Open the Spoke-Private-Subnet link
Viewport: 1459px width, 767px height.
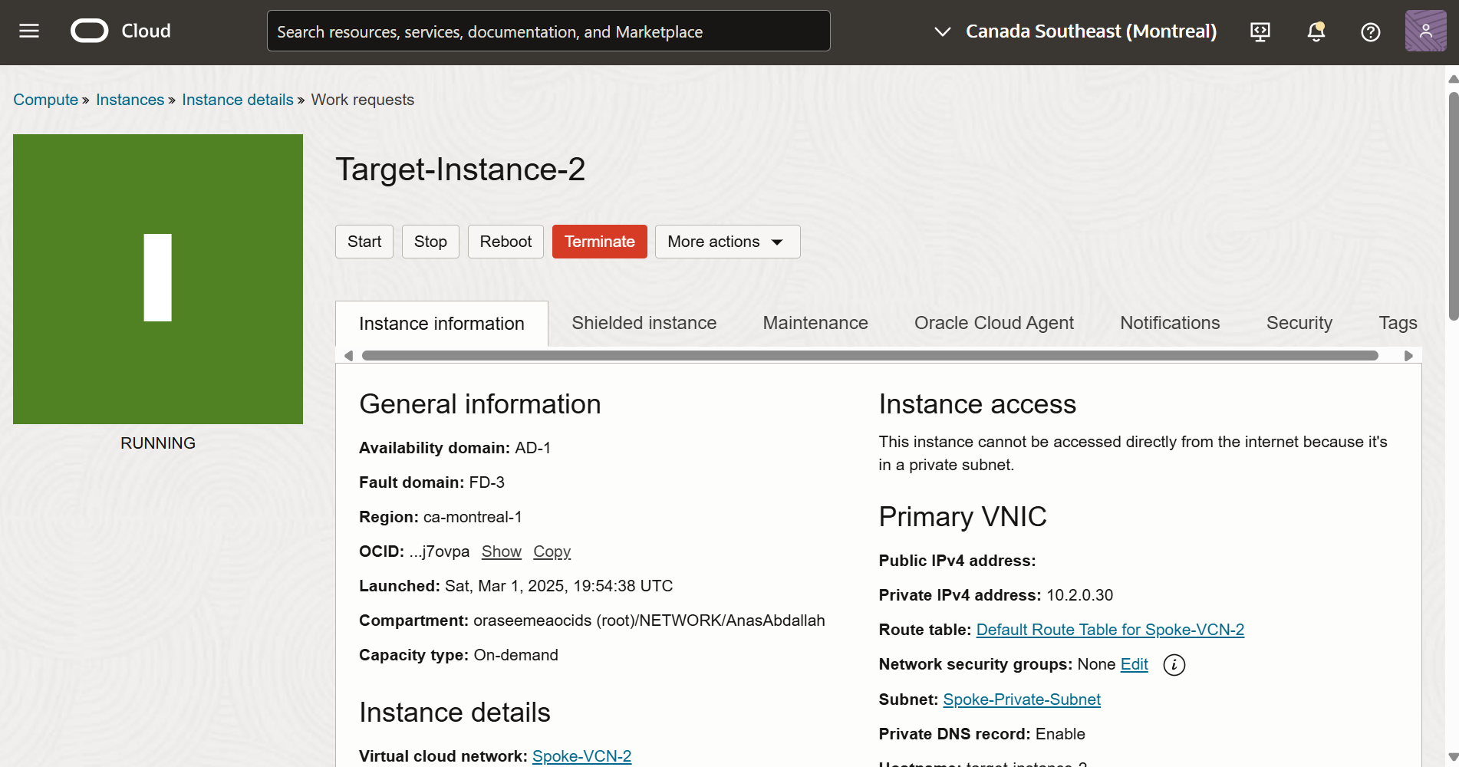tap(1022, 700)
